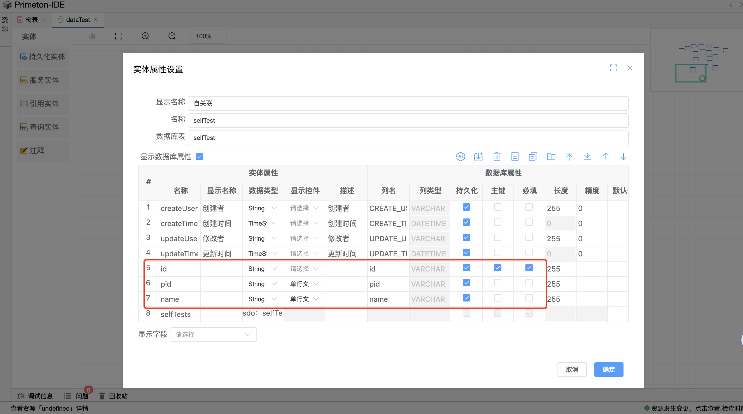Image resolution: width=743 pixels, height=414 pixels.
Task: Click the move to top arrow icon
Action: click(569, 157)
